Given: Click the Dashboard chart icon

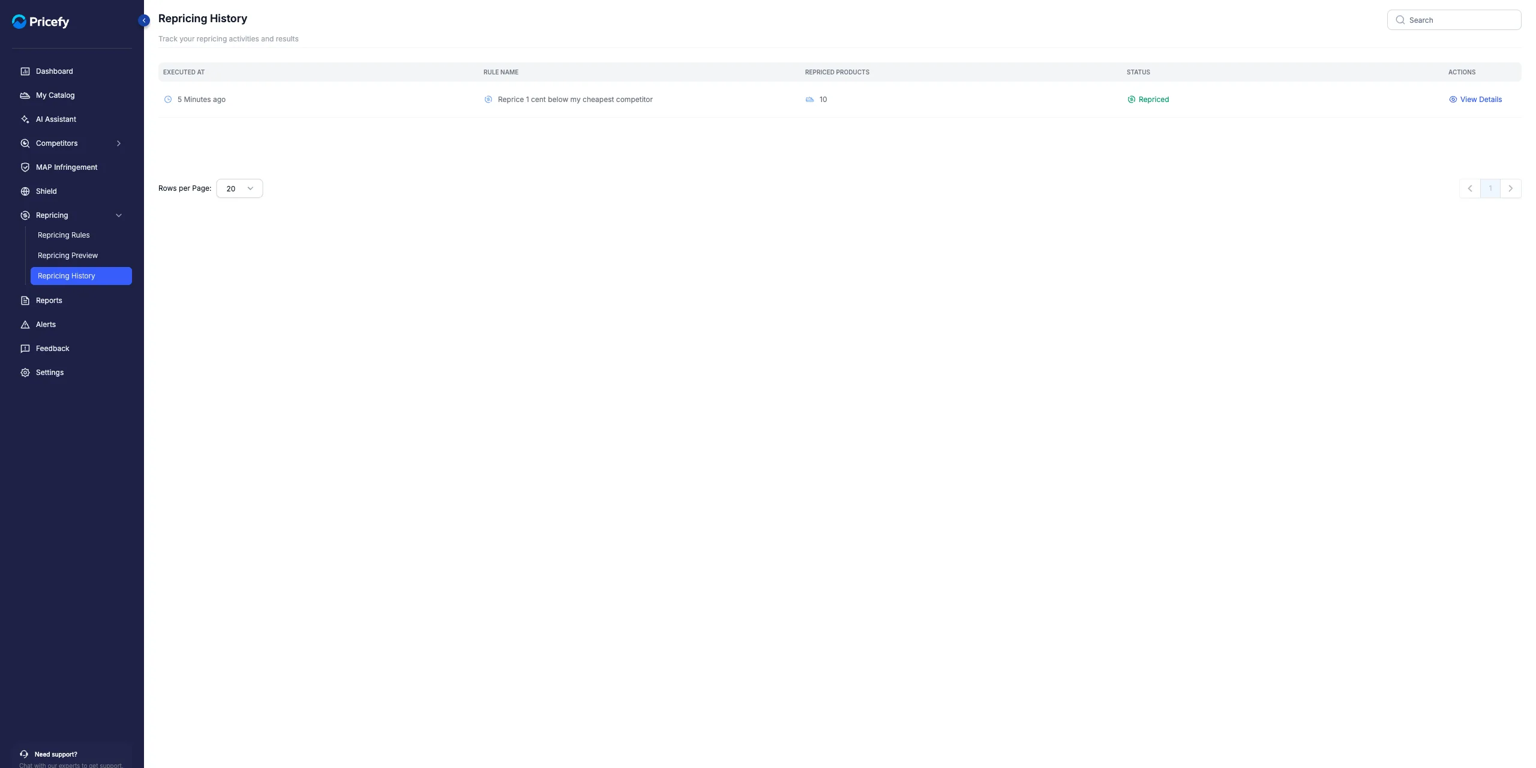Looking at the screenshot, I should click(25, 71).
